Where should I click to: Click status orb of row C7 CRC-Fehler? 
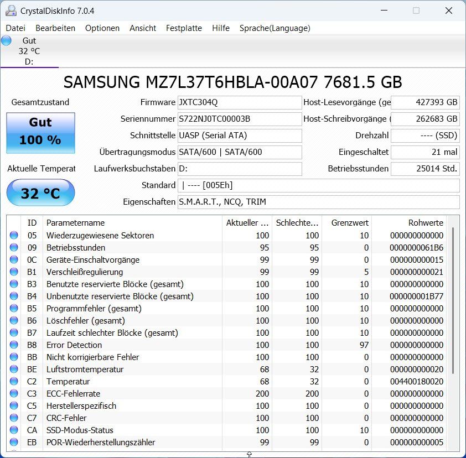[14, 418]
